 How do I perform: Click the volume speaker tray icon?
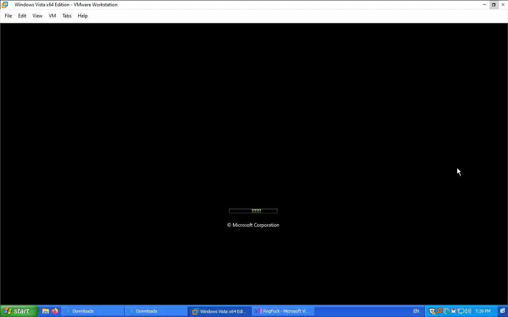coord(468,311)
